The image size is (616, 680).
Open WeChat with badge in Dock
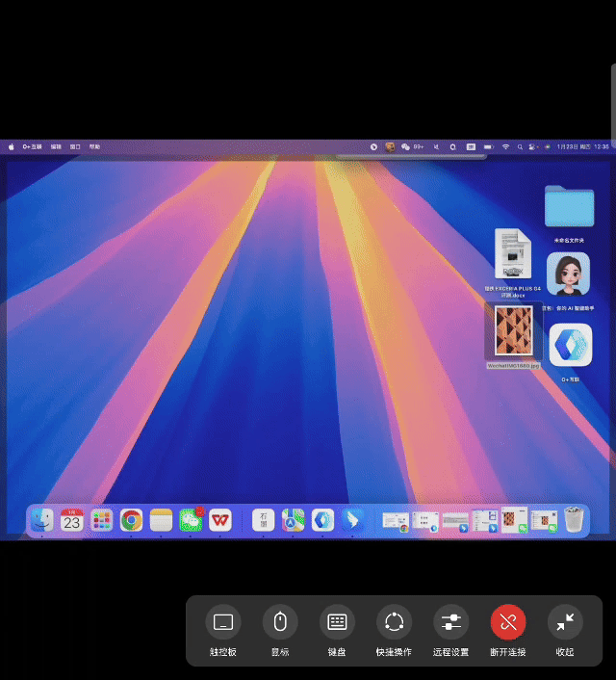[x=191, y=519]
